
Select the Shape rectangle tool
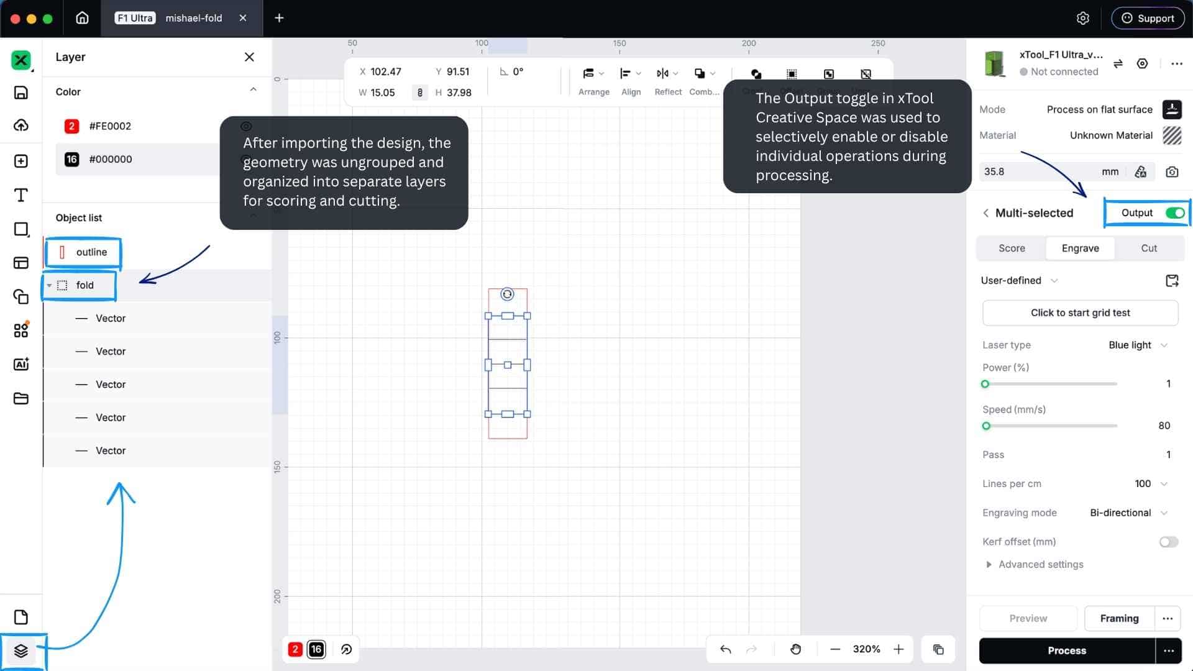click(21, 229)
